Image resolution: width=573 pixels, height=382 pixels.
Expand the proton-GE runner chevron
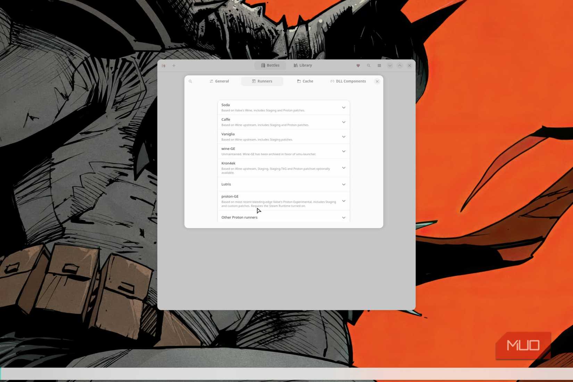point(344,201)
